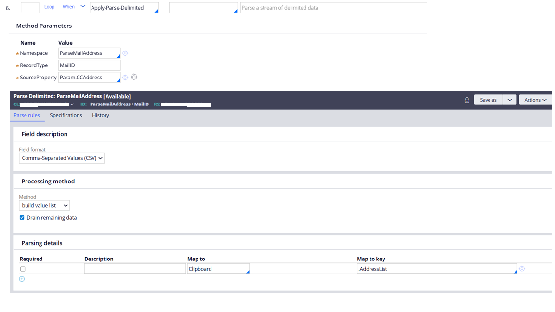Screen dimensions: 555x312
Task: Expand the Save as split-button arrow
Action: [x=510, y=100]
